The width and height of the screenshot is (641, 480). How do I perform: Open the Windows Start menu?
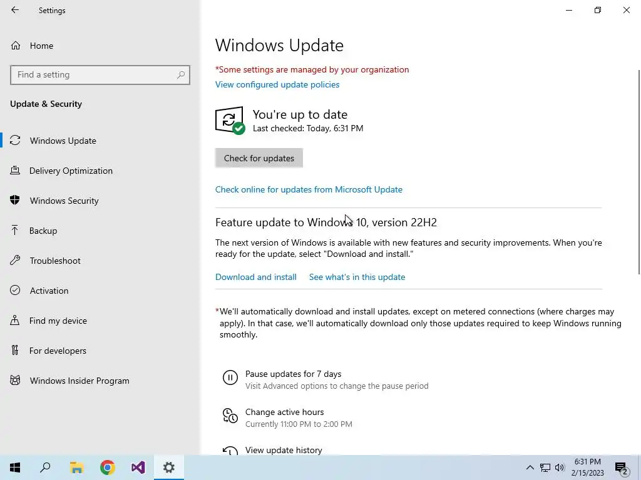coord(15,467)
